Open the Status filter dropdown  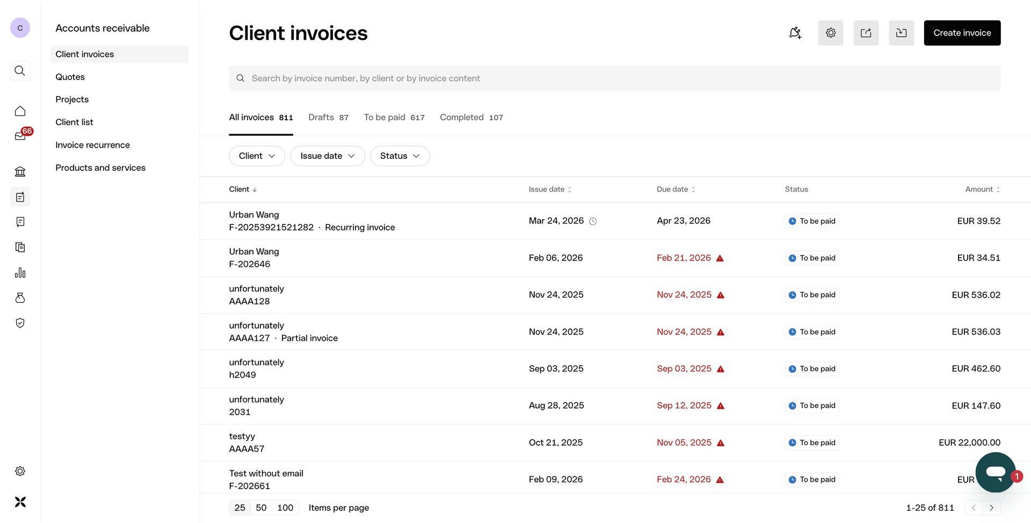pyautogui.click(x=400, y=156)
